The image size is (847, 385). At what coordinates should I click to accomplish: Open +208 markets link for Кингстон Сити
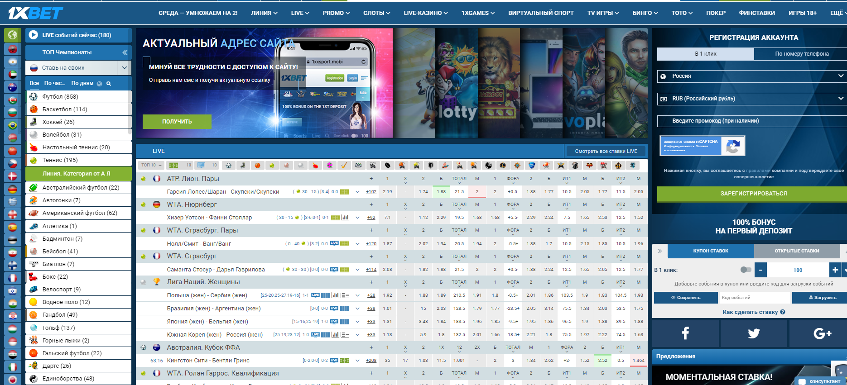(x=371, y=361)
